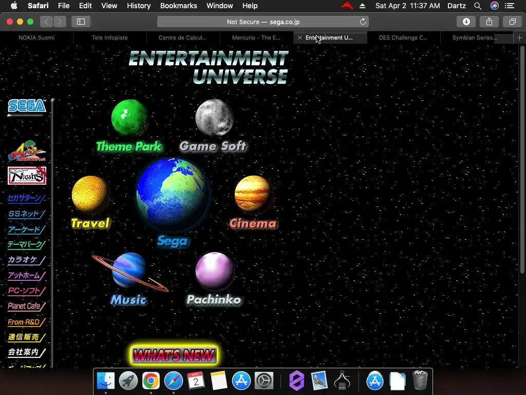Reload the page with refresh icon
Viewport: 526px width, 395px height.
[x=363, y=22]
